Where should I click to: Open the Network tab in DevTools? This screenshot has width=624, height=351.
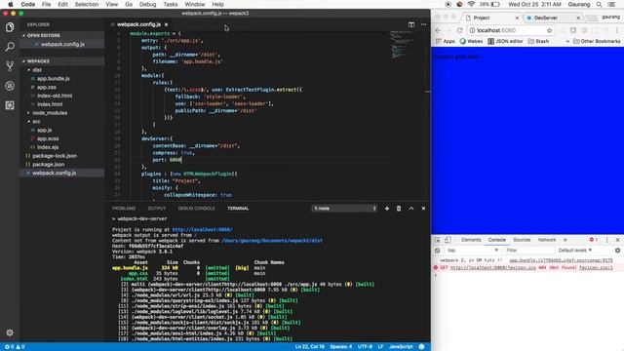click(547, 240)
